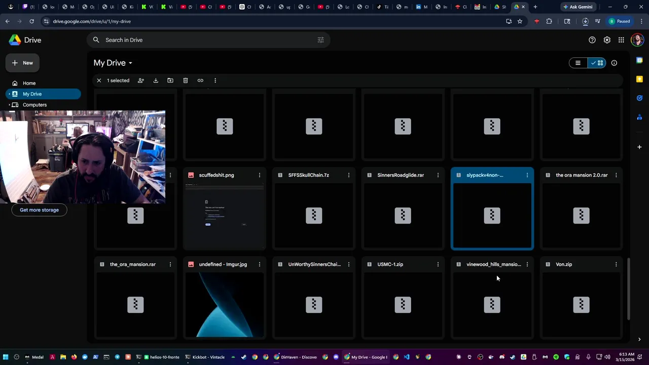Select undefined - Imgur.jpg thumbnail
649x365 pixels.
coord(225,305)
